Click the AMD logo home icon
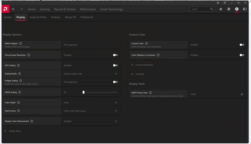 5,9
